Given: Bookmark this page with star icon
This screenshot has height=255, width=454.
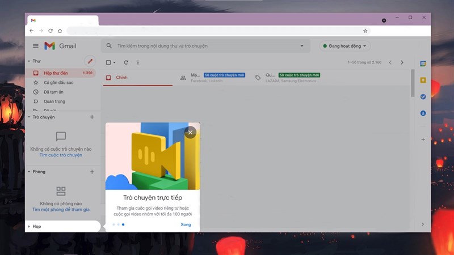Looking at the screenshot, I should pos(365,31).
